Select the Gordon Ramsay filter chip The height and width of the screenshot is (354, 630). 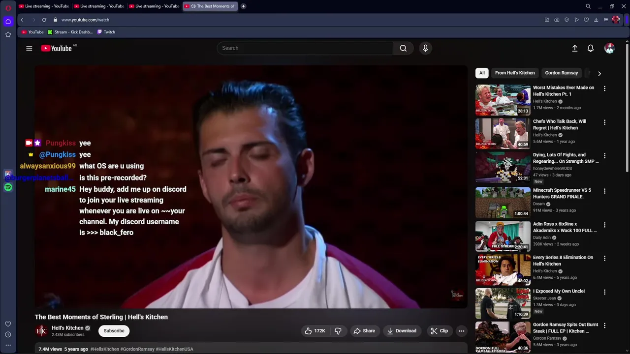(x=561, y=73)
